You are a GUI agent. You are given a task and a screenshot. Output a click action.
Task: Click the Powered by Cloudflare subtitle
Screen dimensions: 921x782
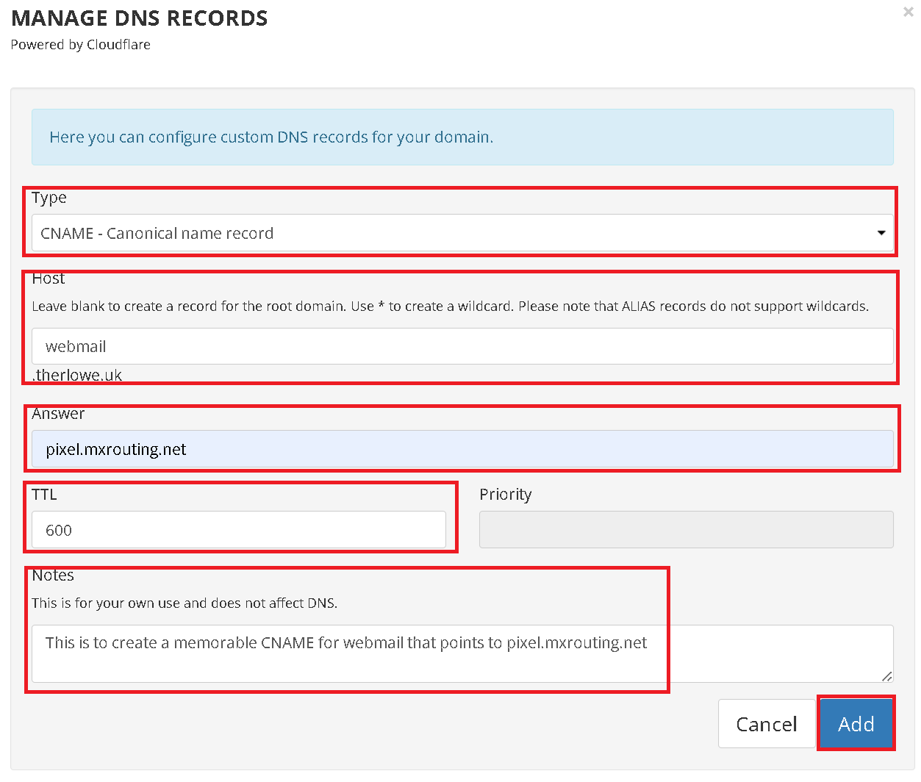click(x=81, y=45)
